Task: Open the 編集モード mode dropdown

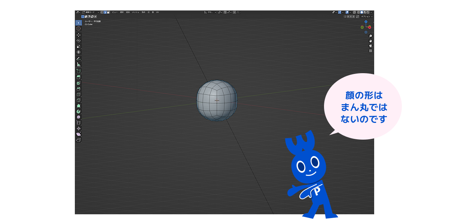Action: (x=91, y=12)
